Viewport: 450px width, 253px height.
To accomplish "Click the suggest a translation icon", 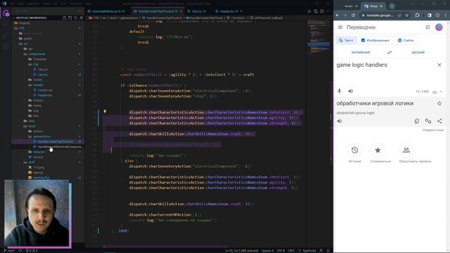I will point(406,150).
